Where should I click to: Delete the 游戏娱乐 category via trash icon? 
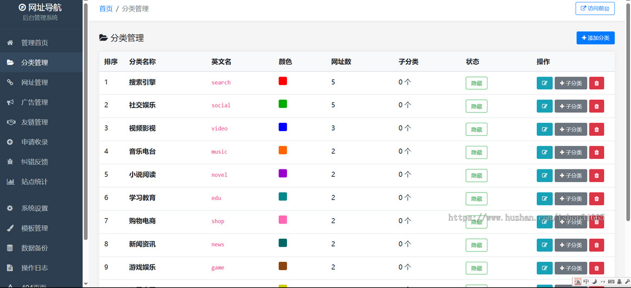pyautogui.click(x=596, y=268)
